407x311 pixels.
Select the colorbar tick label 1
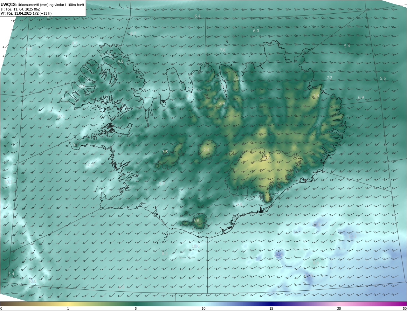68,308
